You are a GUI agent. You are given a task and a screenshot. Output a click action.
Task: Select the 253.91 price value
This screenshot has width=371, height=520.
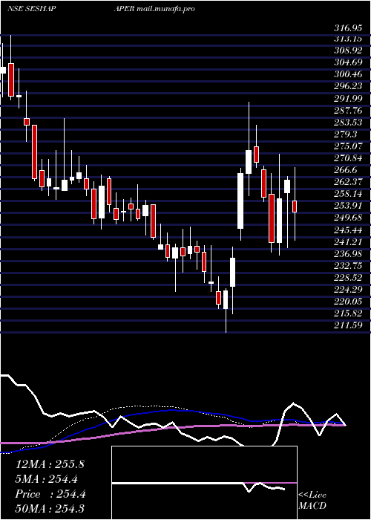pyautogui.click(x=348, y=206)
